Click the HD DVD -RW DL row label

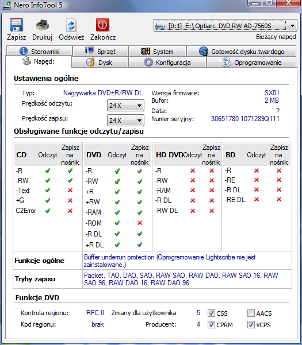point(166,211)
